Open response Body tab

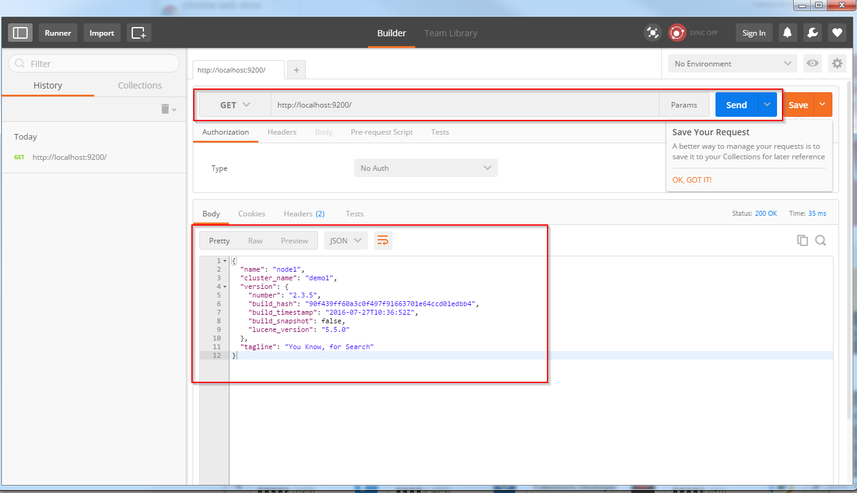click(211, 214)
